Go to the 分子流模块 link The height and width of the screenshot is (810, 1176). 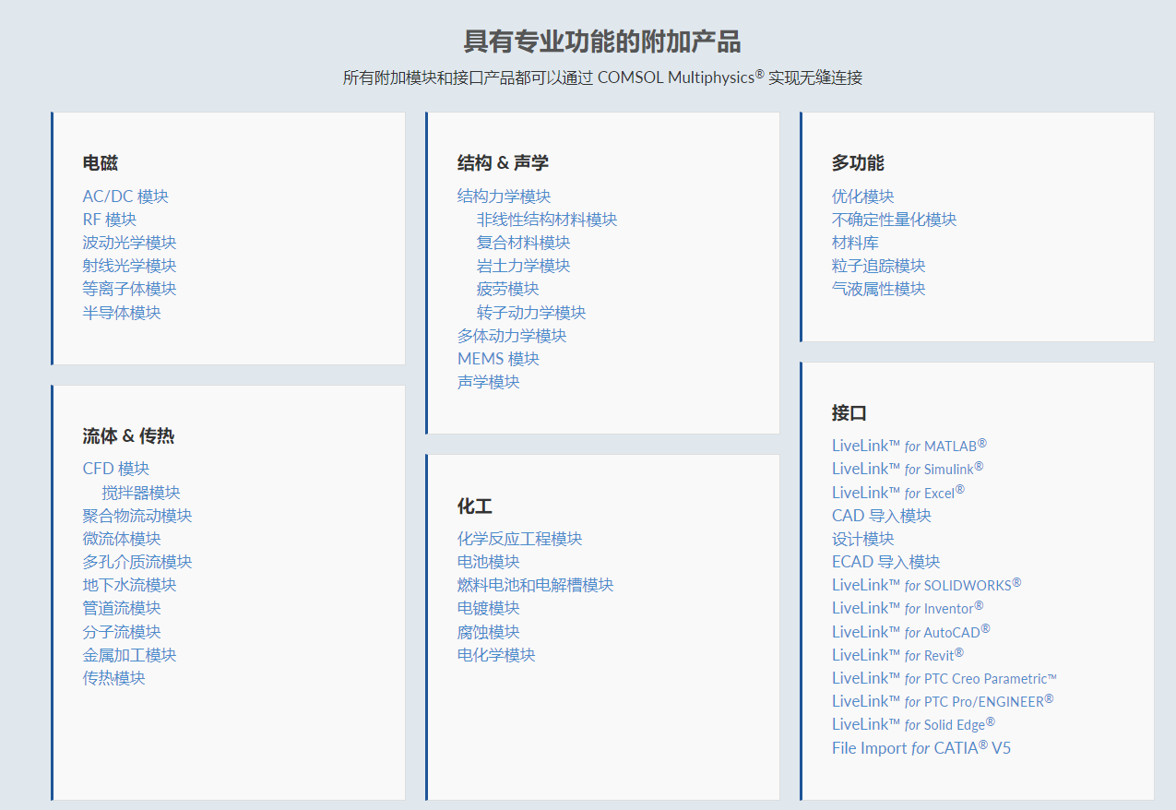tap(122, 632)
